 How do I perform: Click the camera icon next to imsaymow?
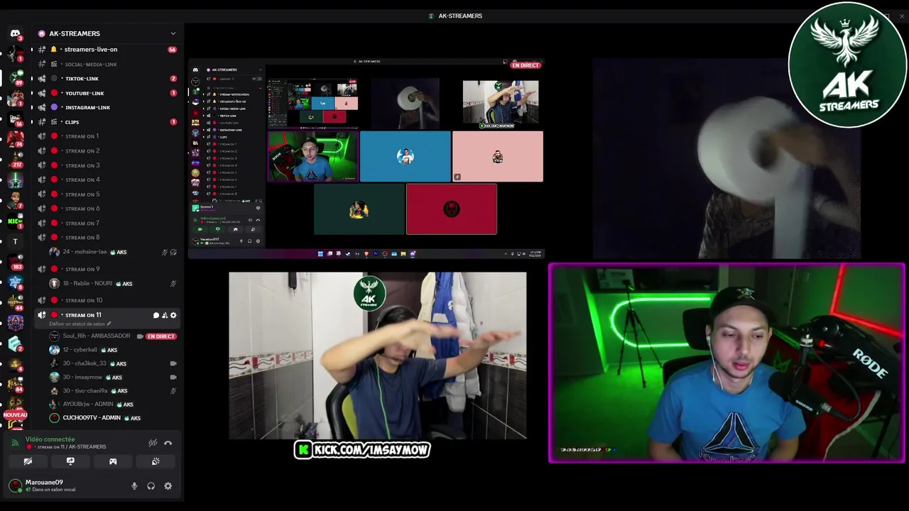[x=173, y=377]
